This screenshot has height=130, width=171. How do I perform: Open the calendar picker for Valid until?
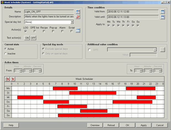(x=162, y=17)
